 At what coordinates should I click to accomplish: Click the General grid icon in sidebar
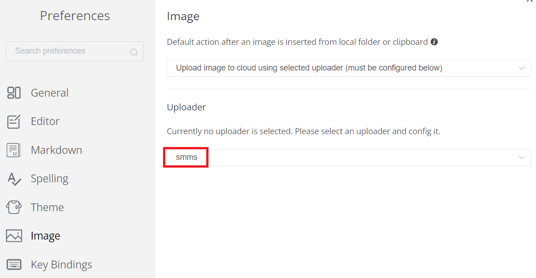point(14,93)
